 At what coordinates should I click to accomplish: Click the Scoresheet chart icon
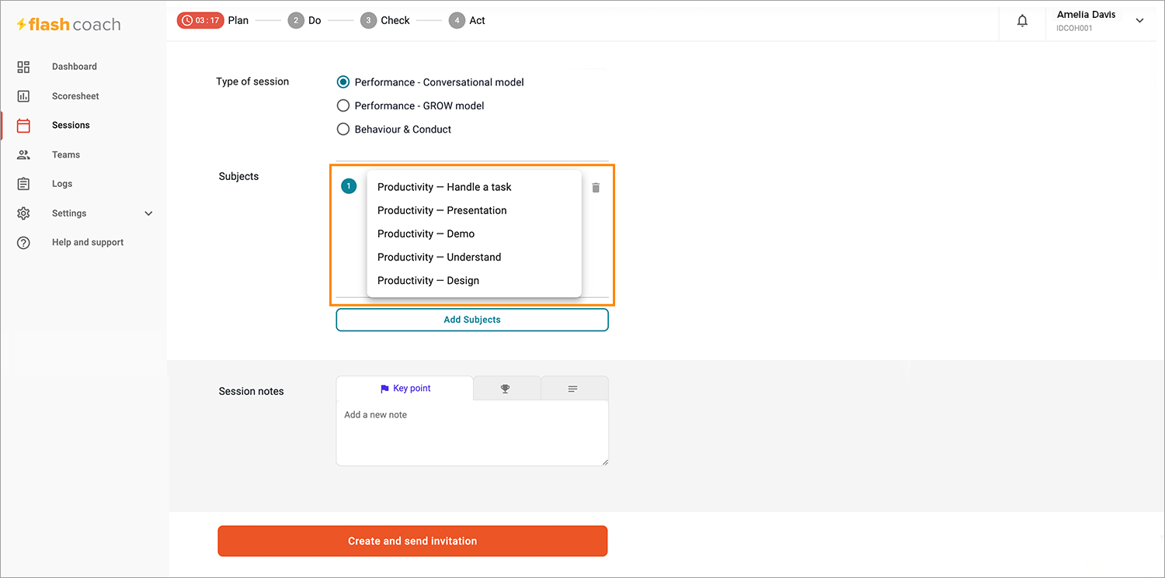(x=23, y=96)
